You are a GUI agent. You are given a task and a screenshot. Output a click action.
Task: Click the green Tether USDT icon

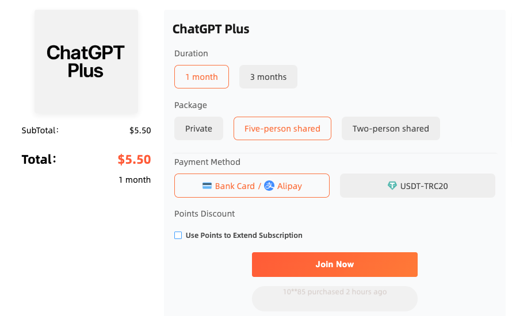(392, 186)
